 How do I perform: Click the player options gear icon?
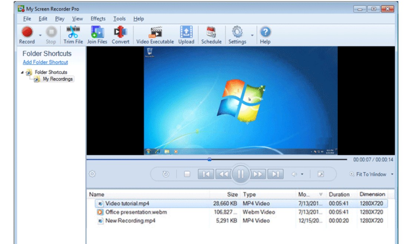pyautogui.click(x=92, y=174)
